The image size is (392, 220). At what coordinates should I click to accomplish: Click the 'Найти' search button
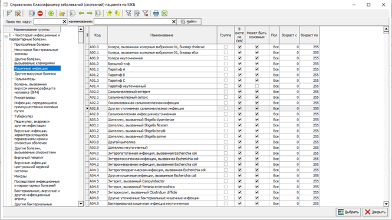point(189,22)
